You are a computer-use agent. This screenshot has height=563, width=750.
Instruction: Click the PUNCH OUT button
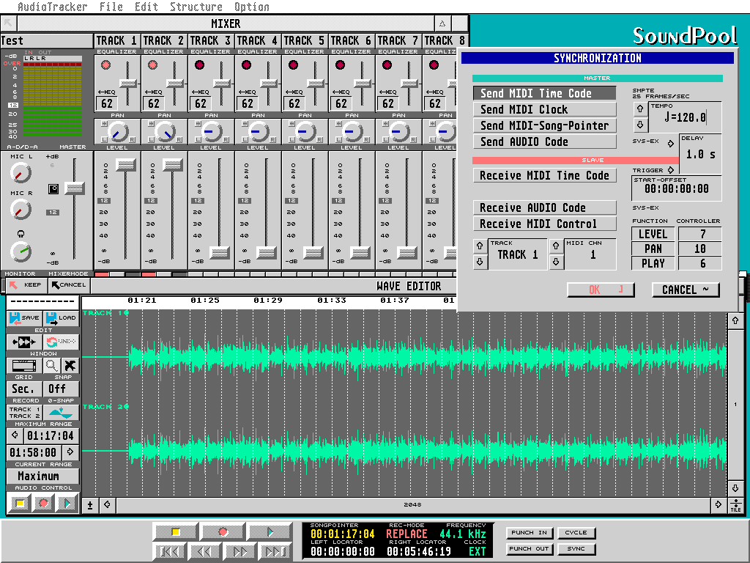pos(530,549)
